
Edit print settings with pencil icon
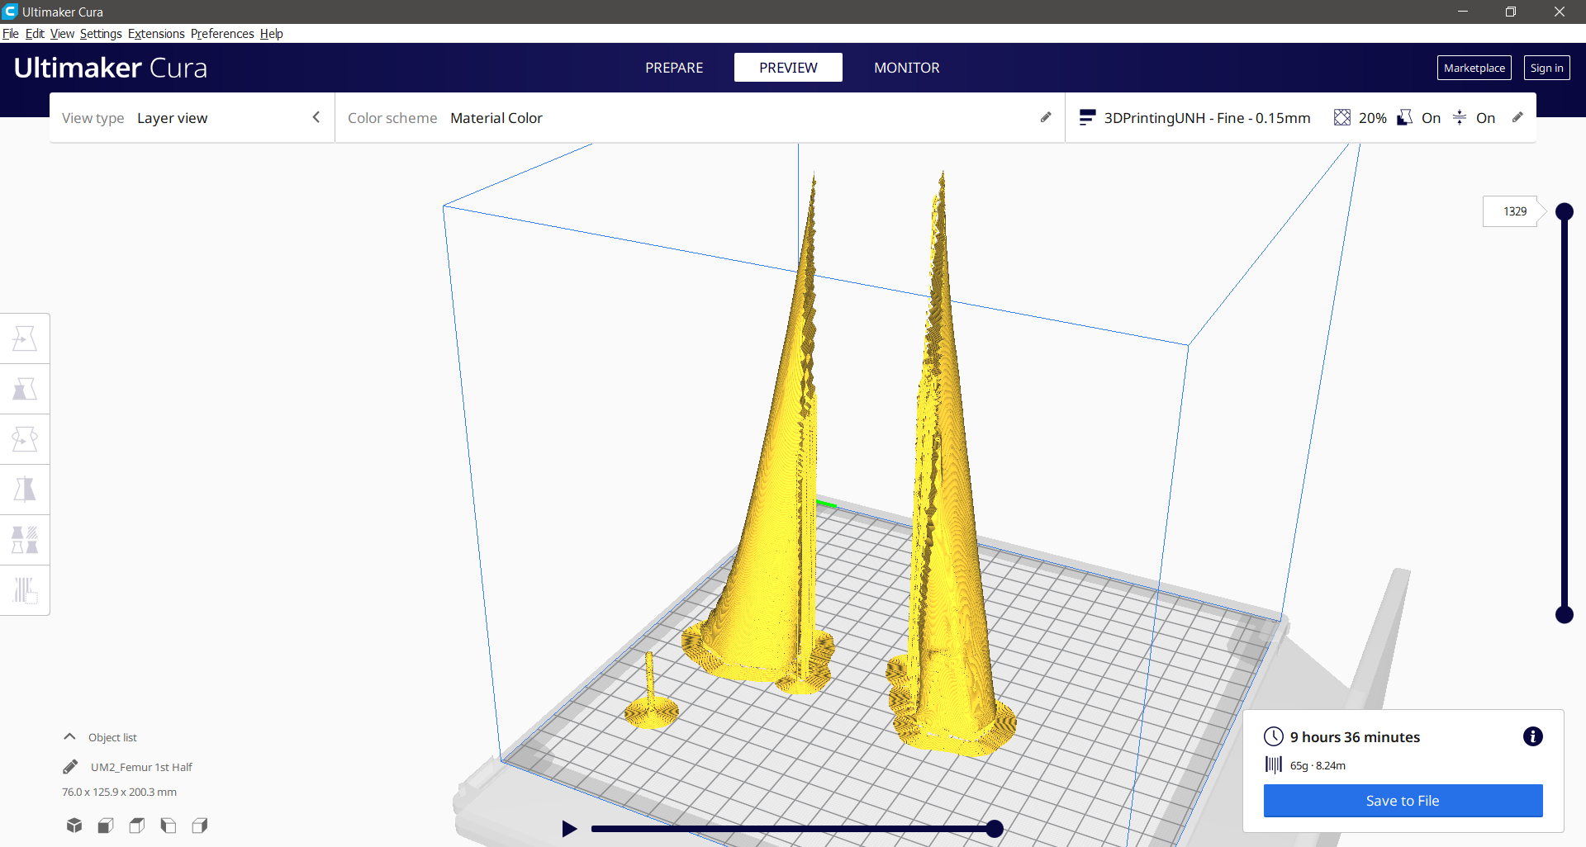tap(1517, 117)
